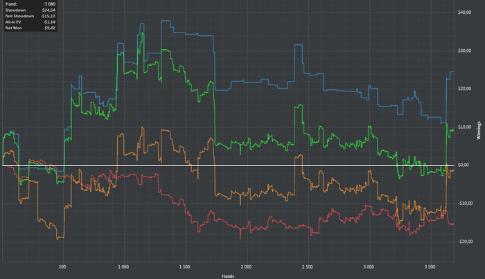Viewport: 485px width, 279px height.
Task: Click the -$10,00 y-axis label
Action: coord(465,204)
